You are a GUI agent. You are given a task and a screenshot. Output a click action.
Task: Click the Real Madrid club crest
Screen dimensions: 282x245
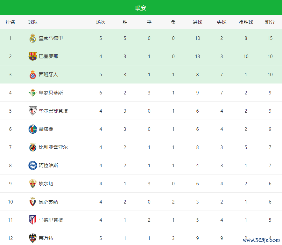coord(33,38)
